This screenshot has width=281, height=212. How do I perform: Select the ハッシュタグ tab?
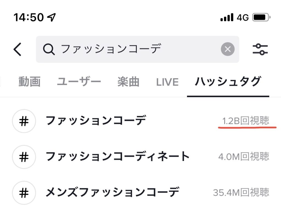click(x=228, y=82)
